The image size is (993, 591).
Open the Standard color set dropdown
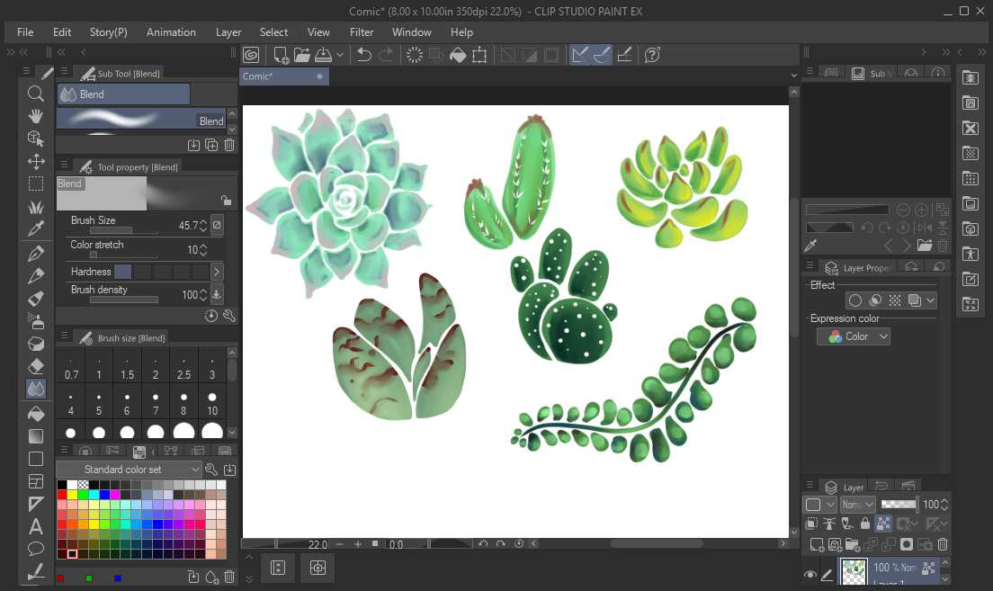pos(129,470)
